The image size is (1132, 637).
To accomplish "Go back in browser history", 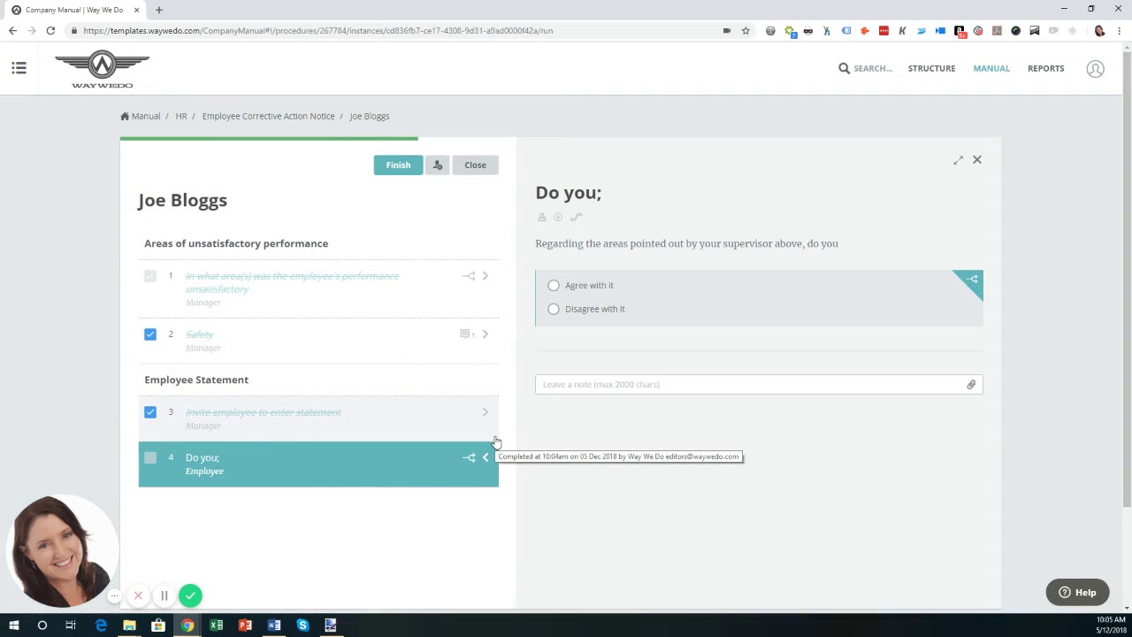I will pyautogui.click(x=12, y=31).
